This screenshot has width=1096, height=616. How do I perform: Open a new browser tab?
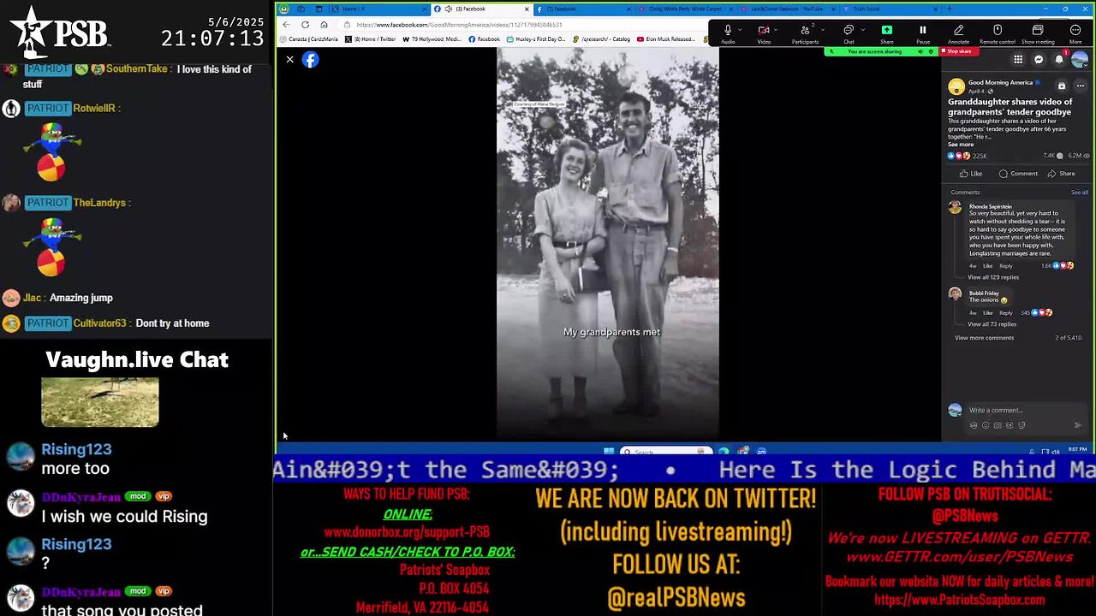(949, 9)
